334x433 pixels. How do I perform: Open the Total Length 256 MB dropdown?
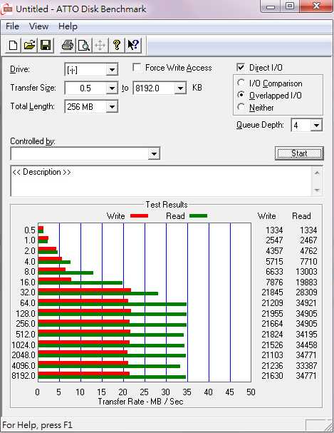coord(112,106)
